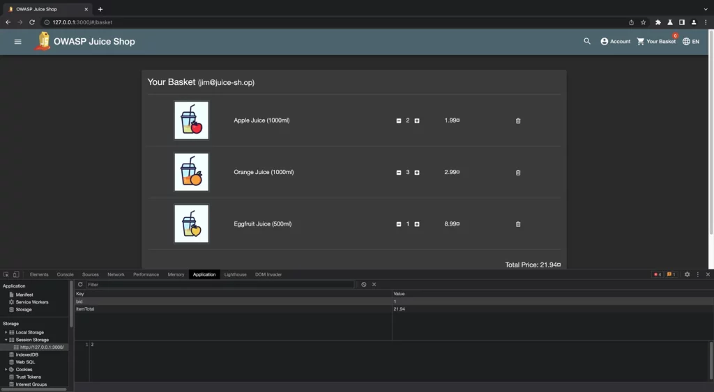Click the Apple Juice product image

click(191, 120)
